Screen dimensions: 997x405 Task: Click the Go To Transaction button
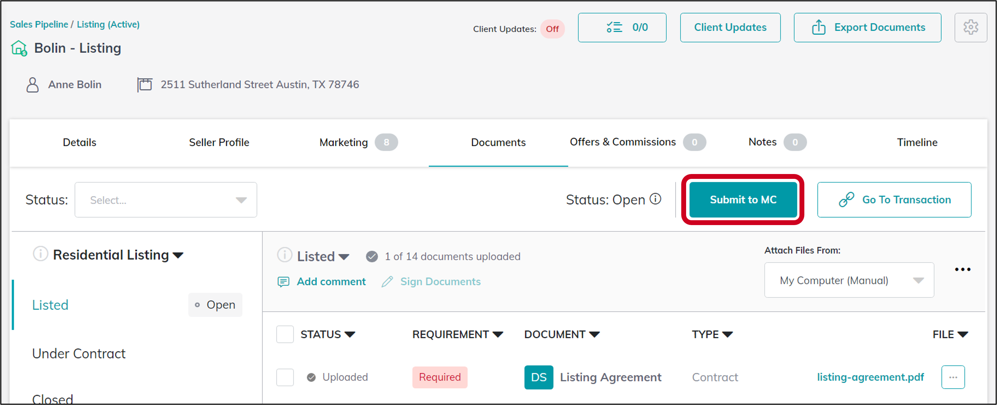point(894,200)
